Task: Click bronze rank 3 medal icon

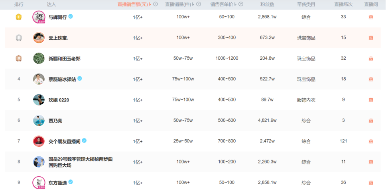Action: pos(19,58)
